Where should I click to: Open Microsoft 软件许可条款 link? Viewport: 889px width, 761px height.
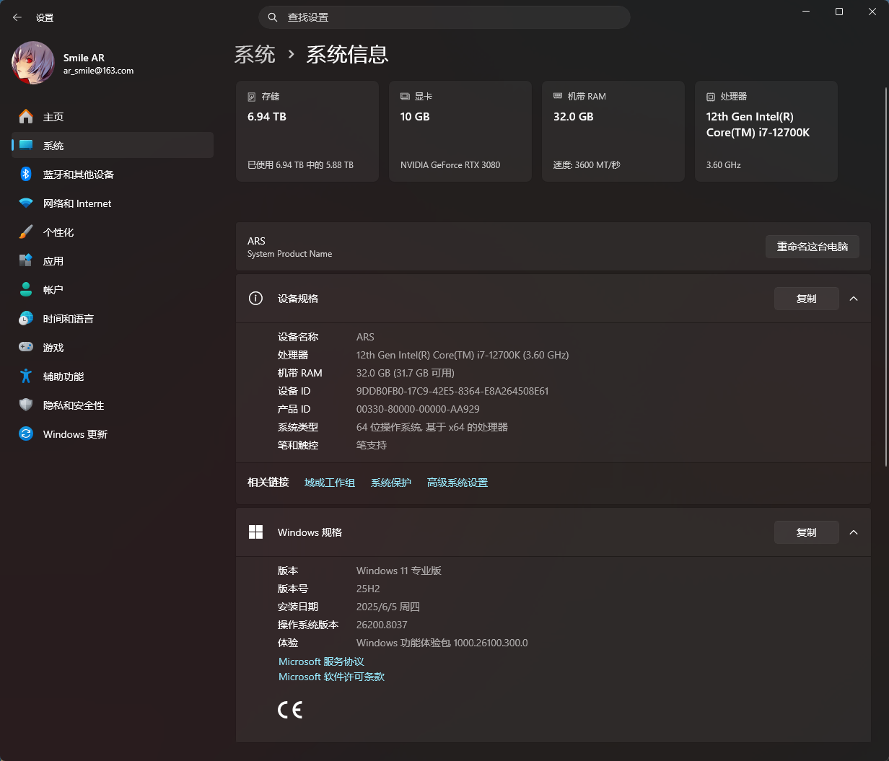tap(331, 677)
